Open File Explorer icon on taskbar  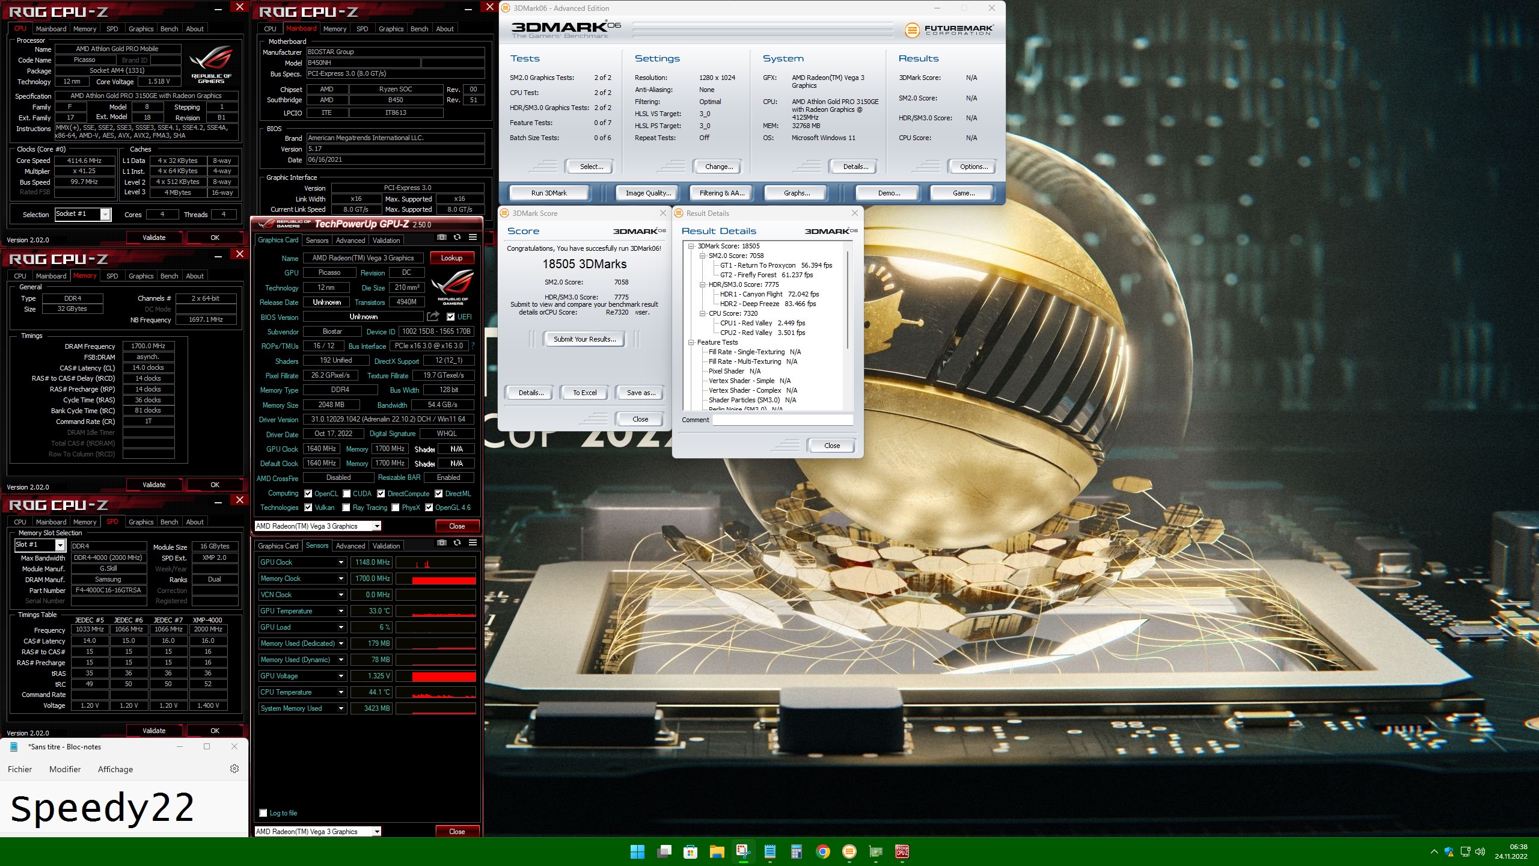pos(717,852)
